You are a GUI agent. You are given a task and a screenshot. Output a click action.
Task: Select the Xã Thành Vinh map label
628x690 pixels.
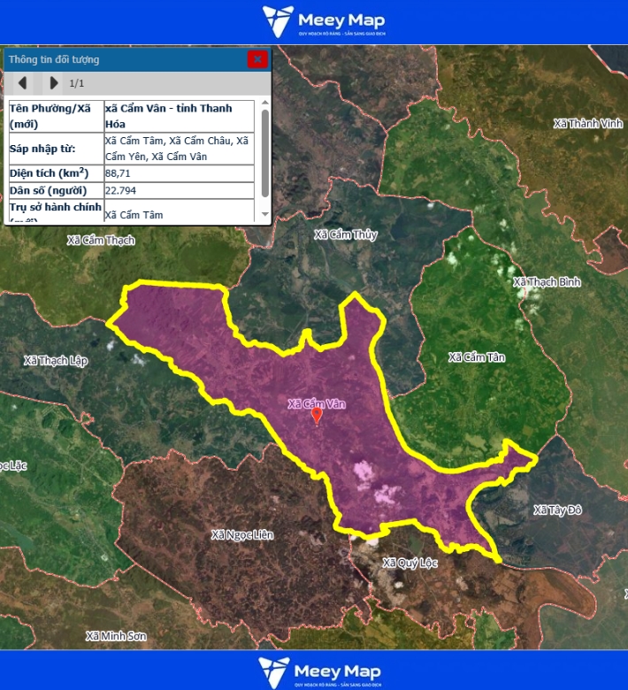pos(587,124)
